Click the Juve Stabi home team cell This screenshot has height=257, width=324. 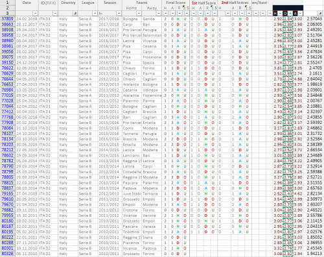(132, 193)
